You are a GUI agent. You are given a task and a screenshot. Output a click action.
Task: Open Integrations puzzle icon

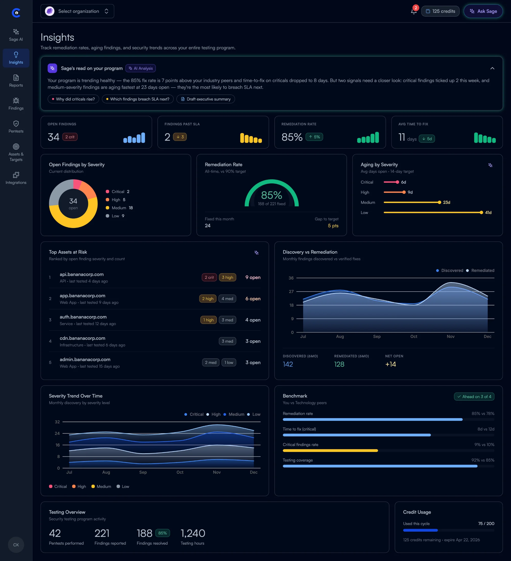[x=16, y=178]
